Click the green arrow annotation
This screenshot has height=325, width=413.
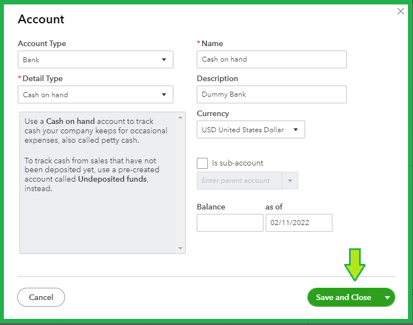[x=355, y=264]
